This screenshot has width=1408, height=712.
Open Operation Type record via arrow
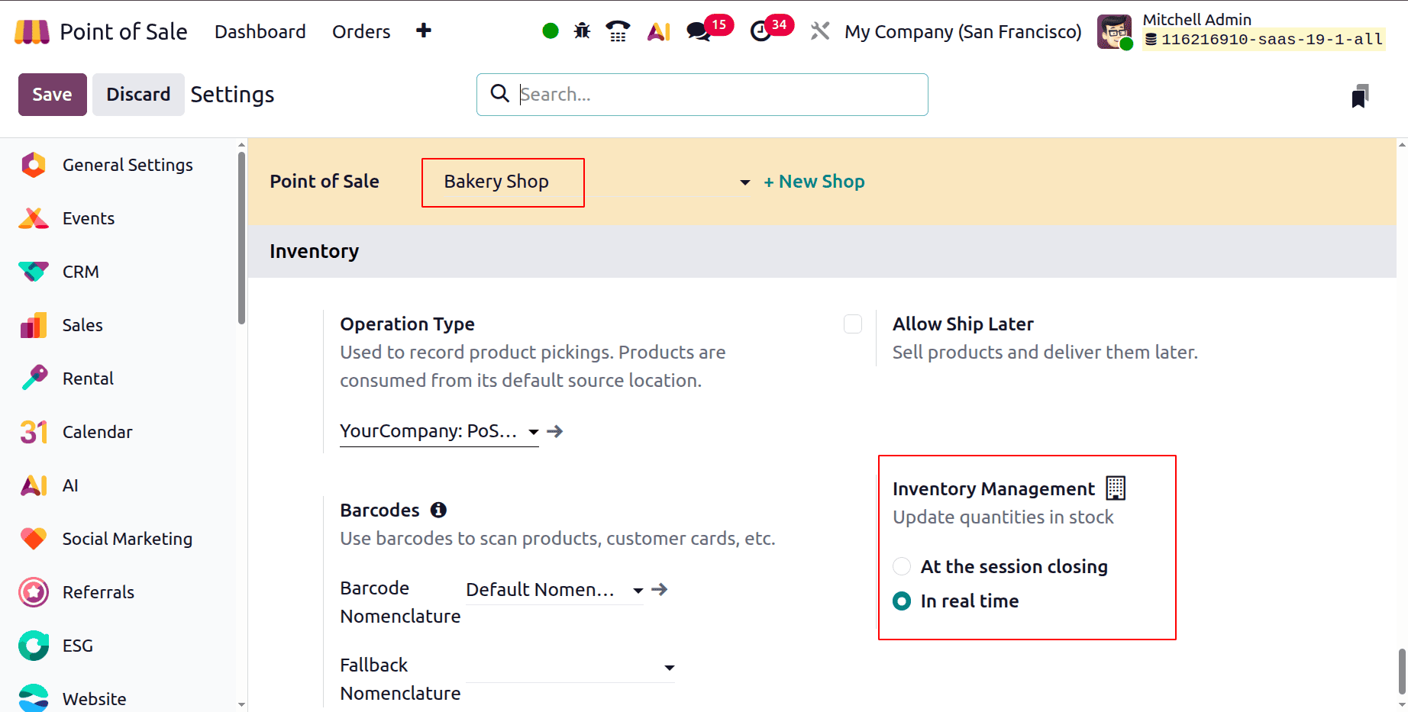[x=555, y=431]
